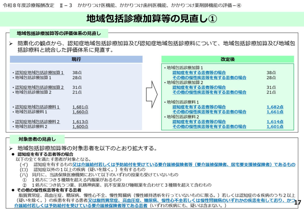Click page number 17 at bottom right
Viewport: 304px width, 210px height.
coord(297,203)
